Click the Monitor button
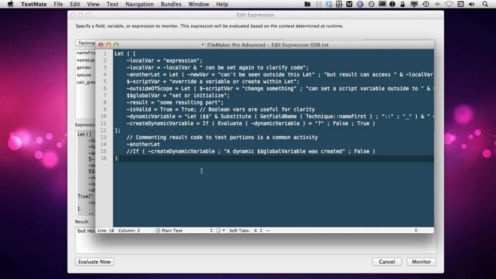The height and width of the screenshot is (279, 496). [421, 262]
